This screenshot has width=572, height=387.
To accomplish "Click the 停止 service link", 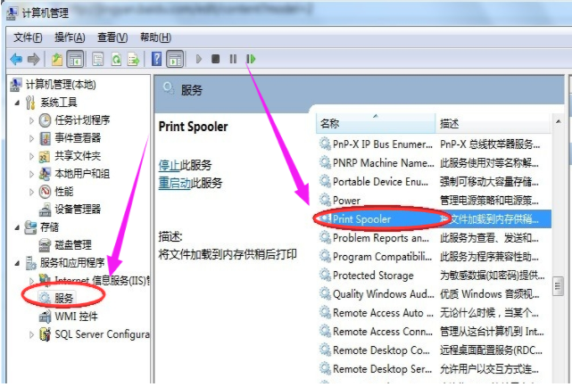I will point(169,165).
